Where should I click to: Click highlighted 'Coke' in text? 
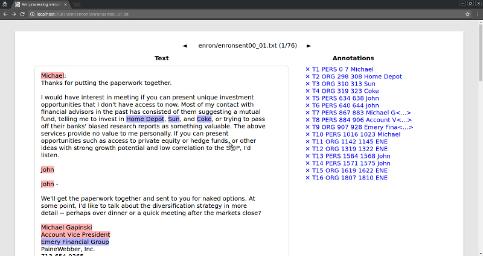click(x=204, y=119)
